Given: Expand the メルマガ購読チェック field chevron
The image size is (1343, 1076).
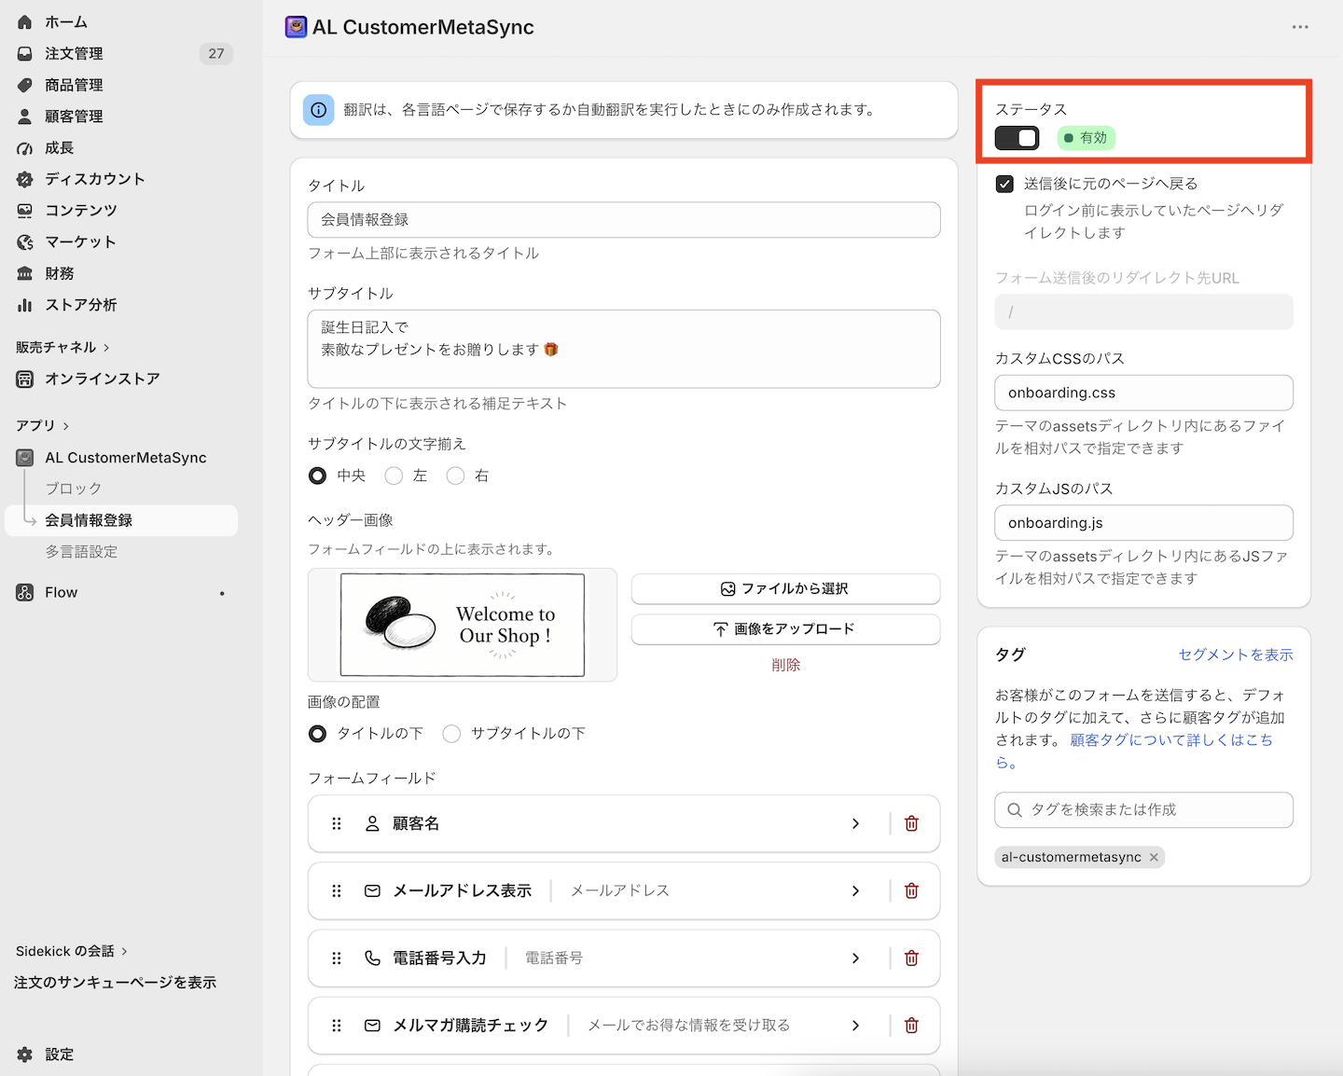Looking at the screenshot, I should click(855, 1025).
